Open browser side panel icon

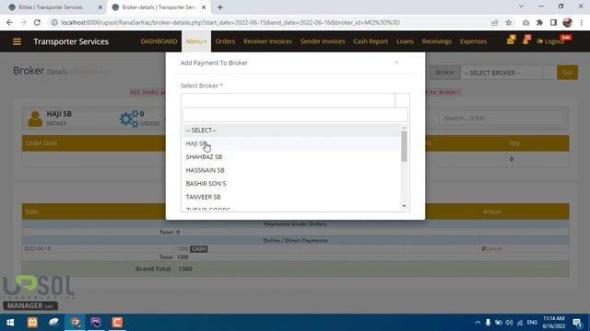(x=553, y=22)
